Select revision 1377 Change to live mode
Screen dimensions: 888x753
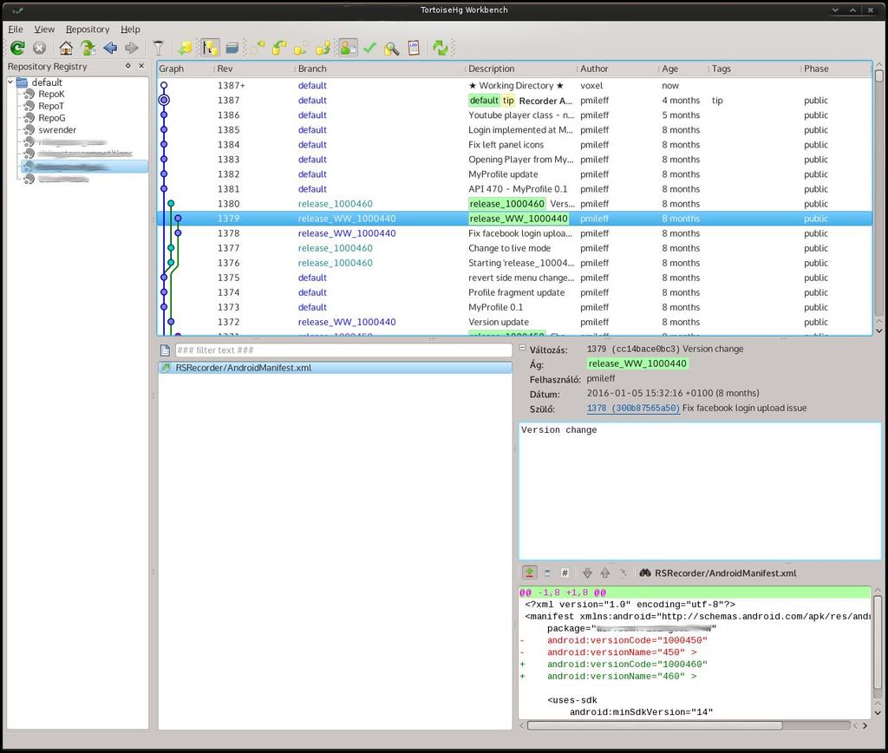coord(514,248)
